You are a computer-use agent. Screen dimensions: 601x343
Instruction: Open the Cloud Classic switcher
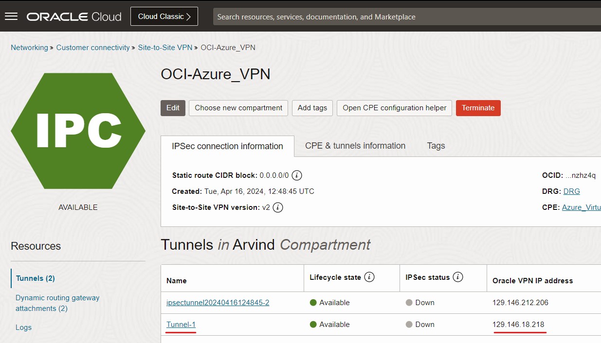164,17
